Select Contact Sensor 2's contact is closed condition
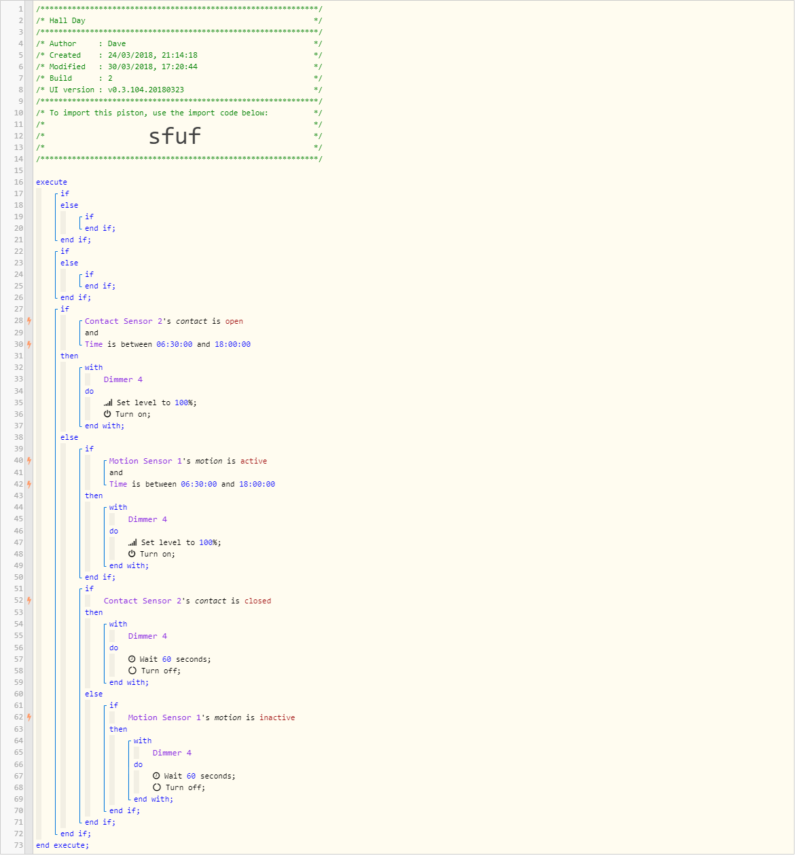Viewport: 800px width, 860px height. pos(187,601)
